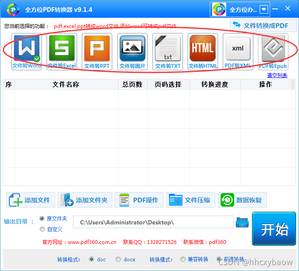Choose the doc format radio button
Image resolution: width=299 pixels, height=271 pixels.
(x=91, y=259)
